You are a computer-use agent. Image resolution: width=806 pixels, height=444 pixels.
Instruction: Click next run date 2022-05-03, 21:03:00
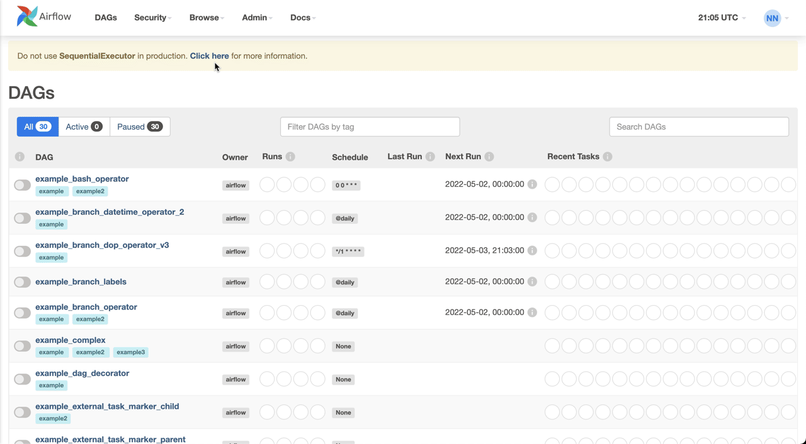point(484,250)
